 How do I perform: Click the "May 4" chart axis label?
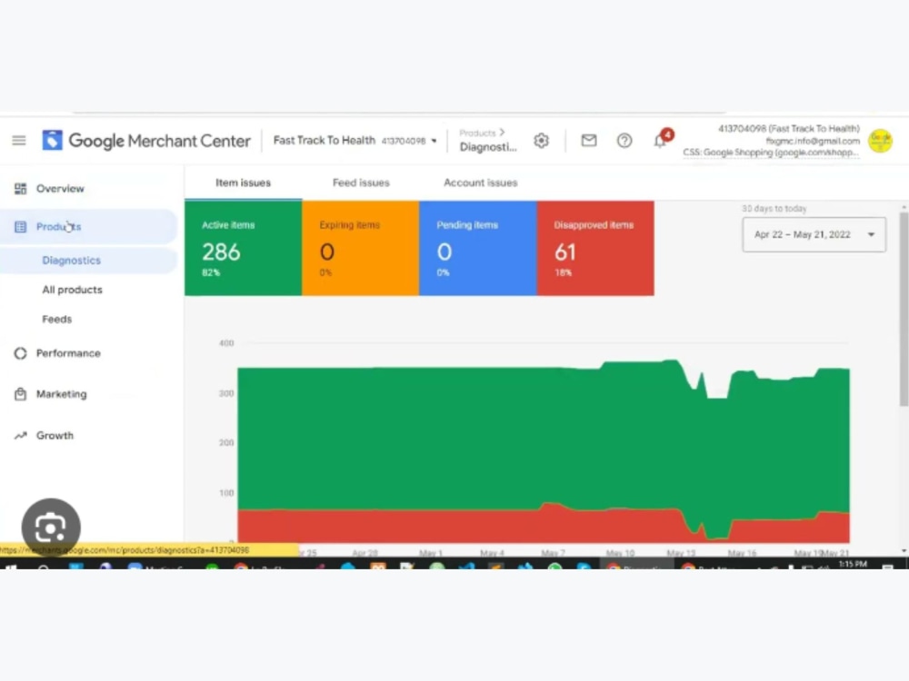[492, 553]
